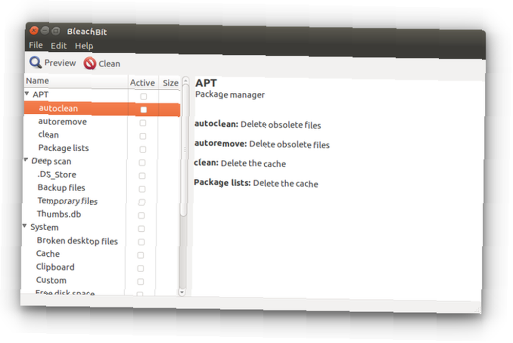513x343 pixels.
Task: Toggle the Thumbs.db checkbox
Action: click(142, 215)
